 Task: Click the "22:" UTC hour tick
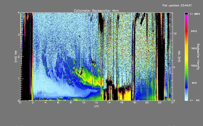point(160,103)
